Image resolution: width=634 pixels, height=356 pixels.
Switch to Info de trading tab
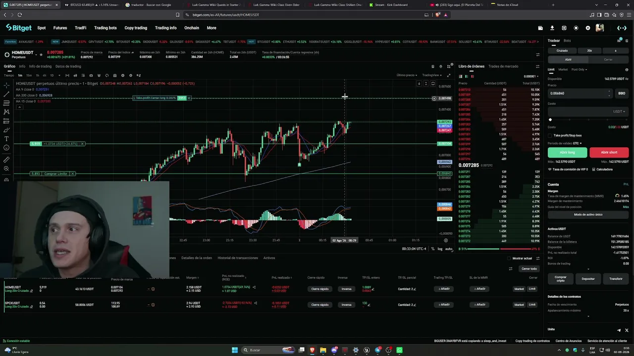(x=40, y=66)
